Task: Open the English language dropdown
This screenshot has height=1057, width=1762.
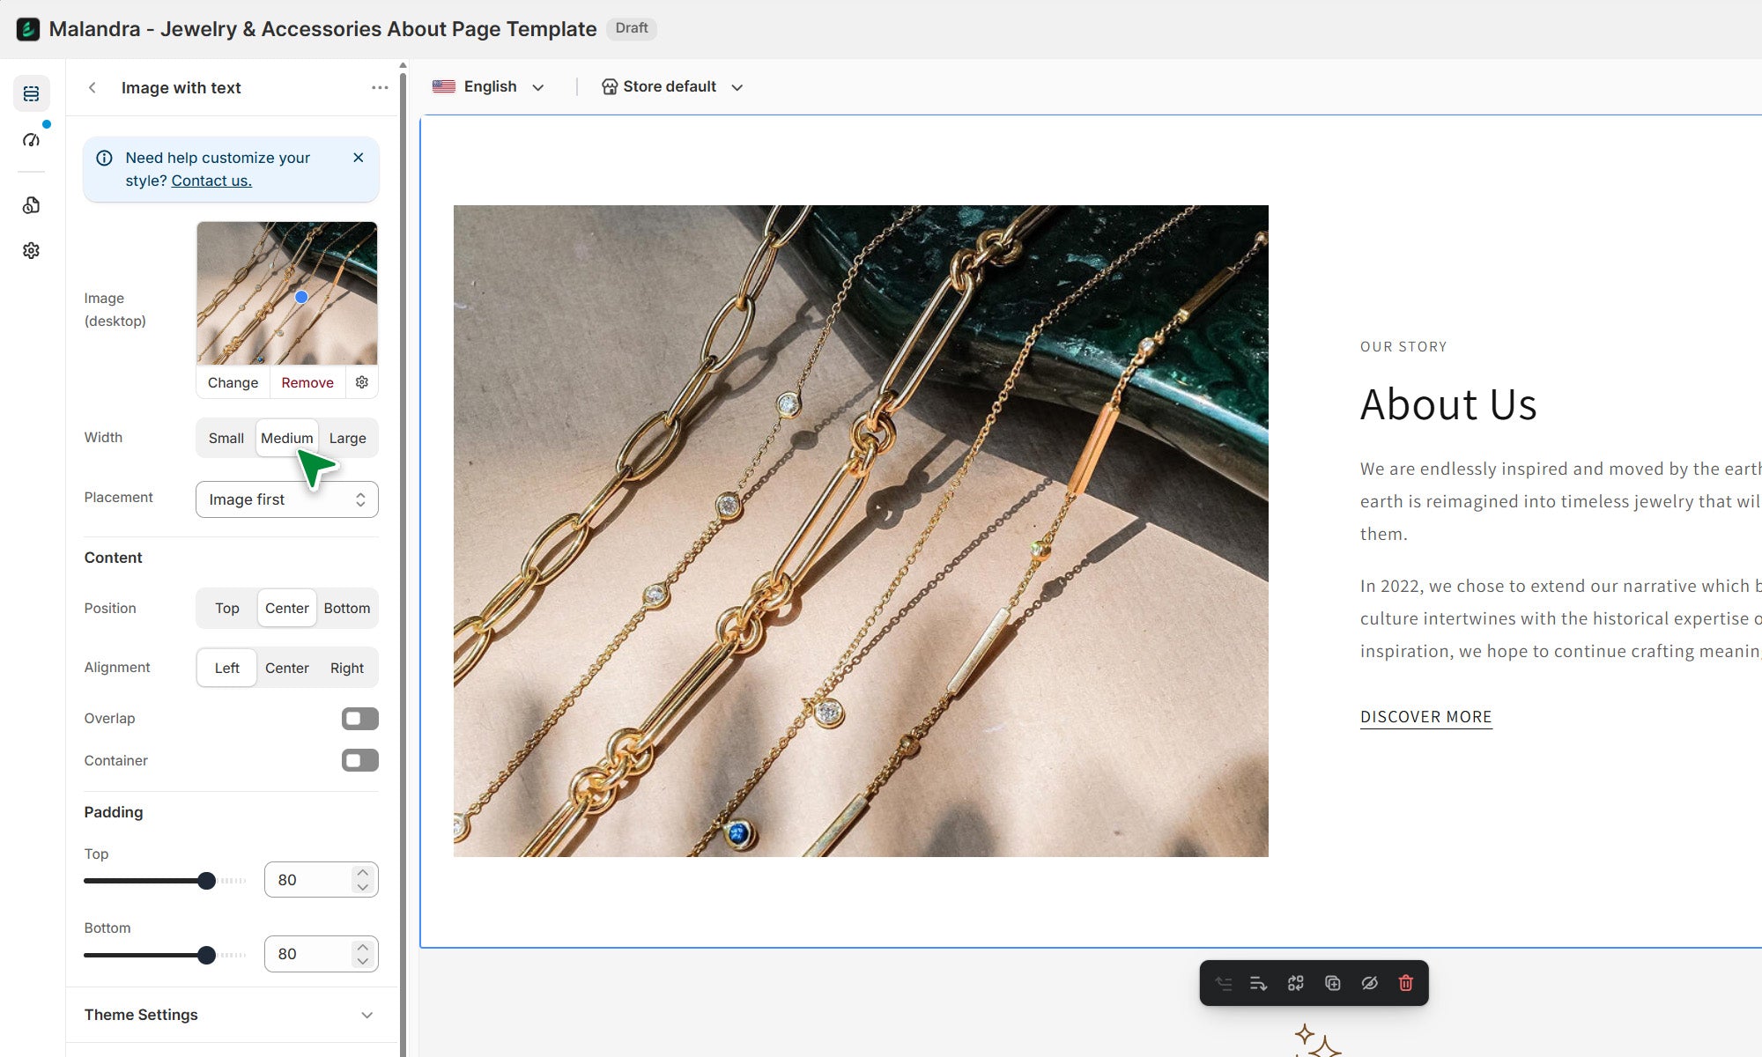Action: pos(489,86)
